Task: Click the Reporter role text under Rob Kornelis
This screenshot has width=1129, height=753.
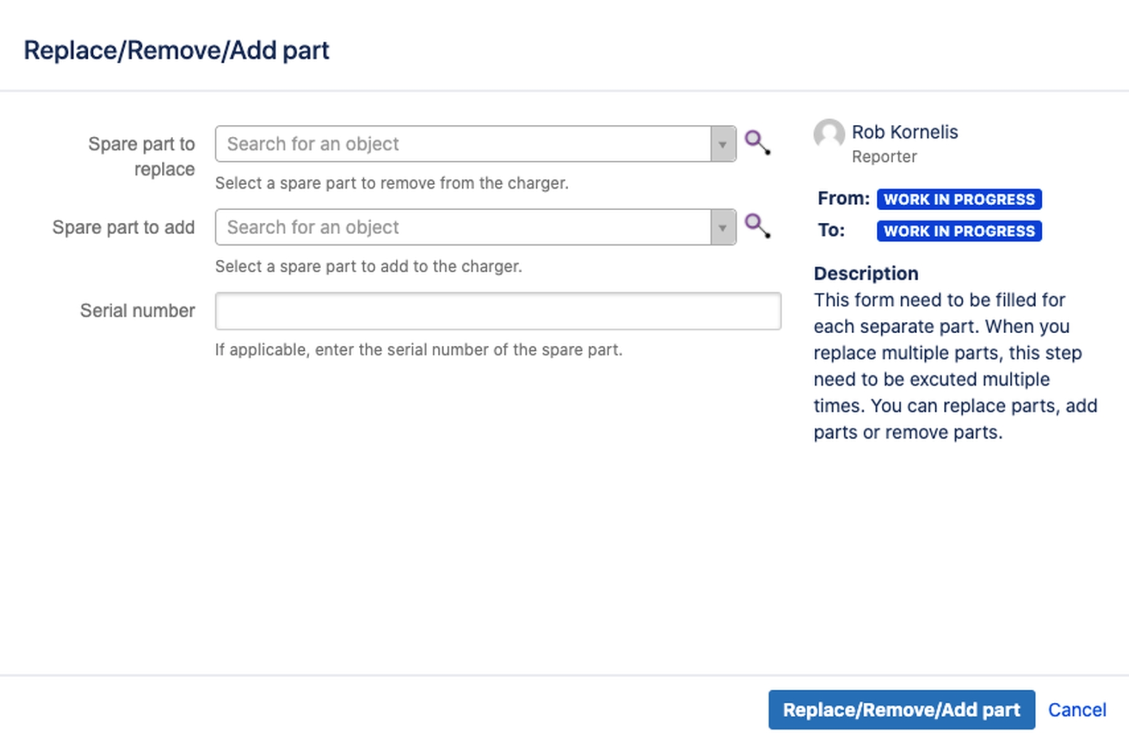Action: click(x=884, y=157)
